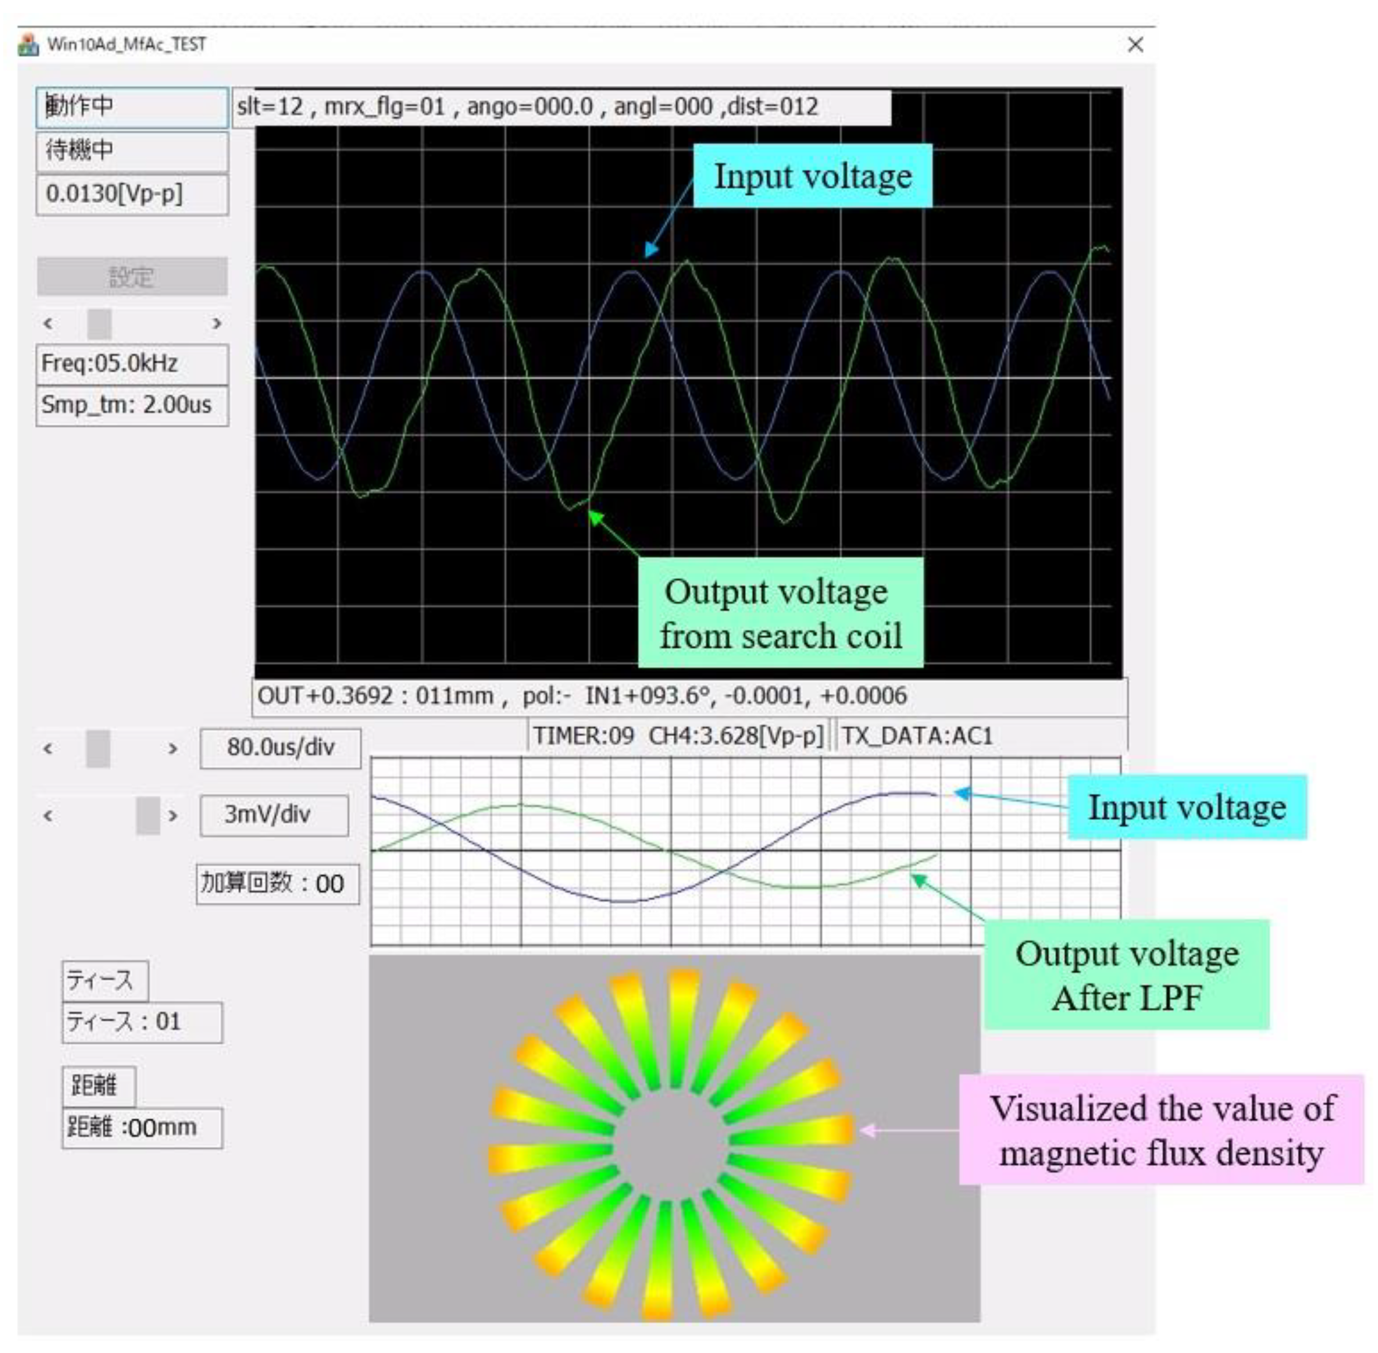Image resolution: width=1378 pixels, height=1353 pixels.
Task: Click the 3mV/div scale slider thumb
Action: coord(148,815)
